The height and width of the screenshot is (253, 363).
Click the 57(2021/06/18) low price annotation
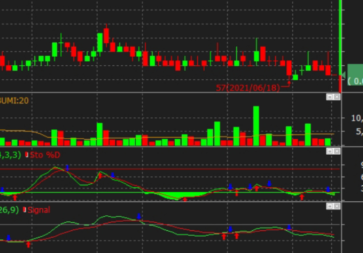point(248,88)
